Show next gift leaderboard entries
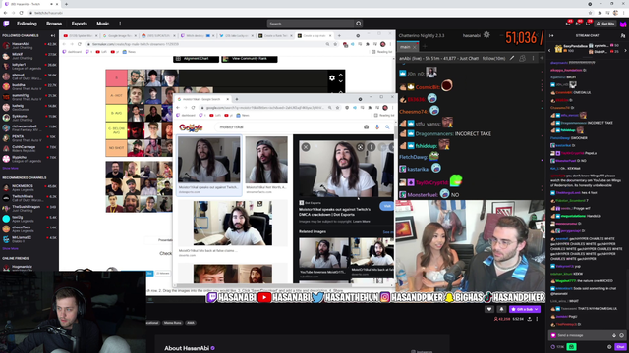 point(625,50)
